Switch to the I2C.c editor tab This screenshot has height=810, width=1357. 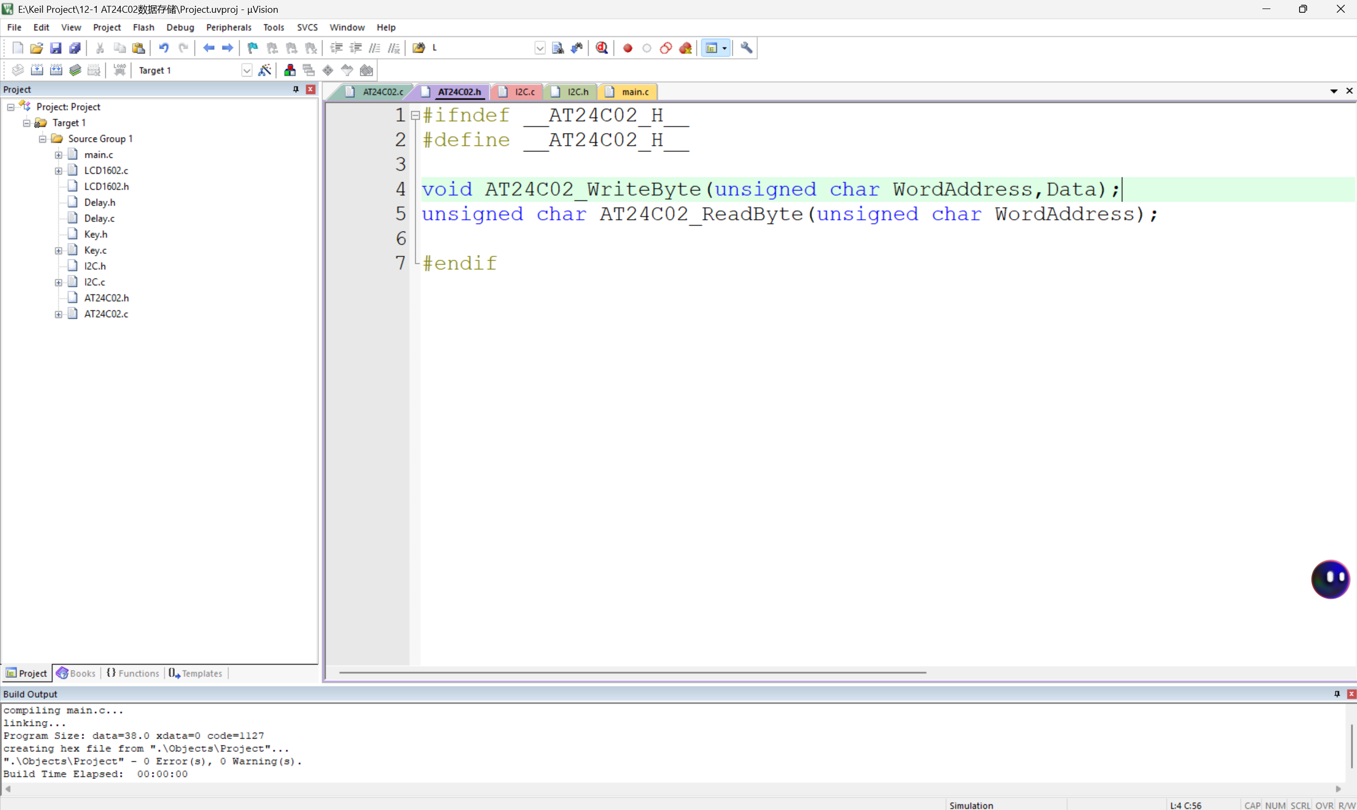pos(524,92)
